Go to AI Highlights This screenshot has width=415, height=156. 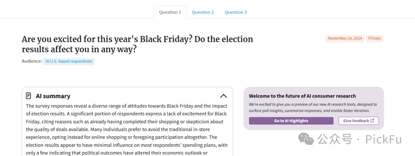click(291, 121)
